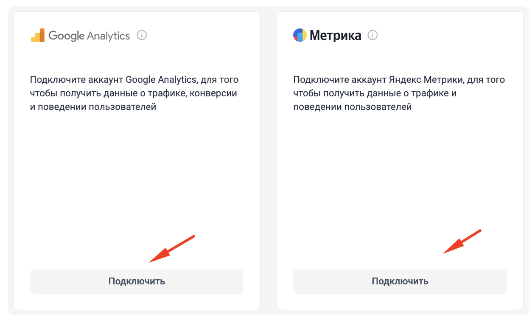
Task: Click empty space in the Google Analytics card
Action: click(x=137, y=178)
